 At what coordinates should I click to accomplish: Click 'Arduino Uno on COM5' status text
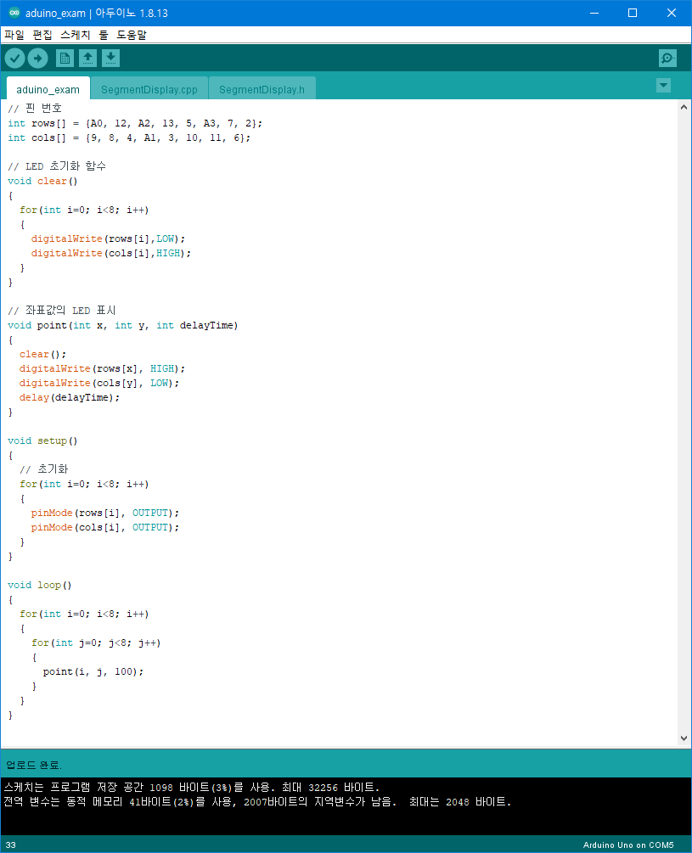point(628,845)
